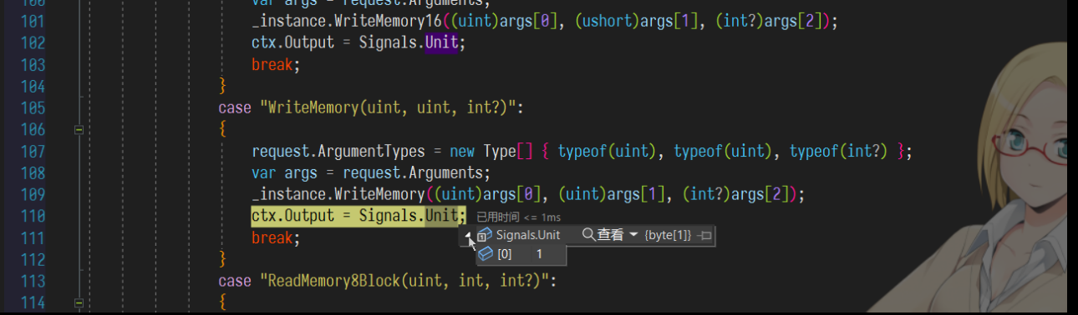1078x315 pixels.
Task: Click the [0] element cube icon
Action: click(x=486, y=254)
